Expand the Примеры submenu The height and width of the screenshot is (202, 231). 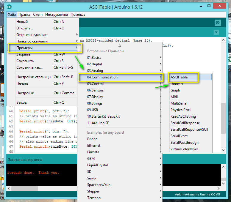[x=43, y=48]
